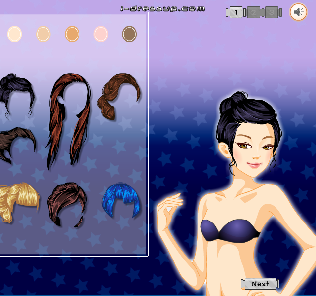This screenshot has width=316, height=296.
Task: Open the i-dressup.com site link
Action: [x=163, y=9]
